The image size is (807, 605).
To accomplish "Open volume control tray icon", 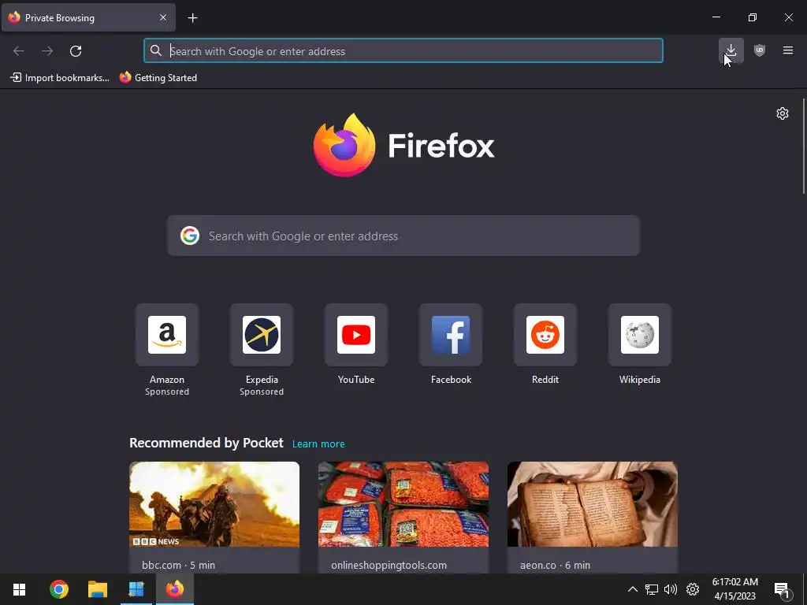I will point(671,589).
